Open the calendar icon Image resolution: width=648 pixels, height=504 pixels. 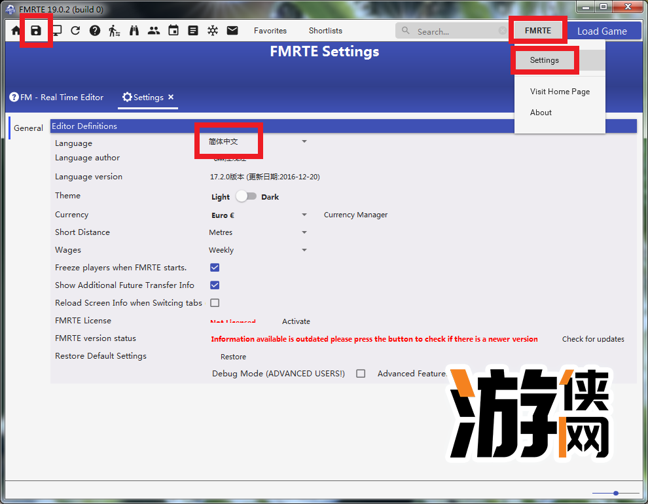(173, 30)
